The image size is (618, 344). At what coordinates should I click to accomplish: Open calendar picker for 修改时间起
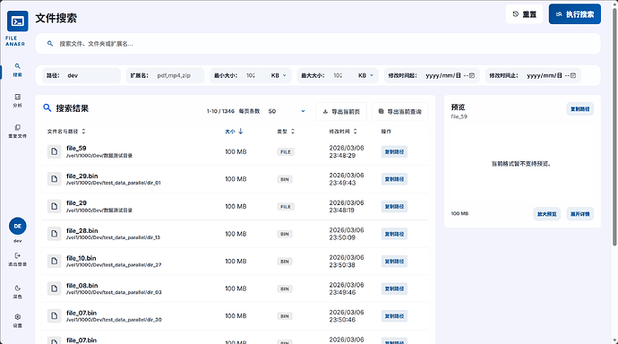tap(472, 75)
